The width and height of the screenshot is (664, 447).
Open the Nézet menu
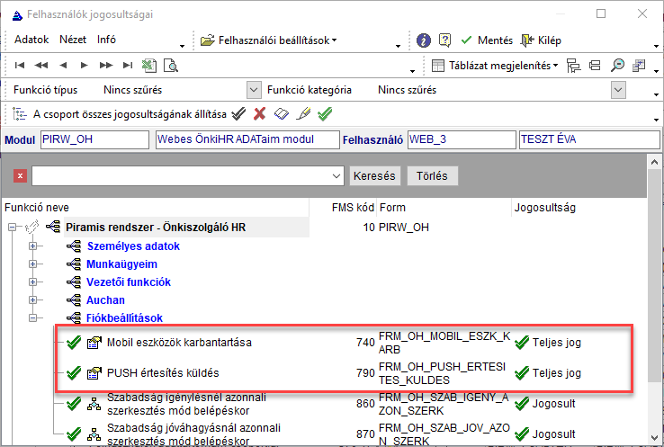tap(73, 40)
